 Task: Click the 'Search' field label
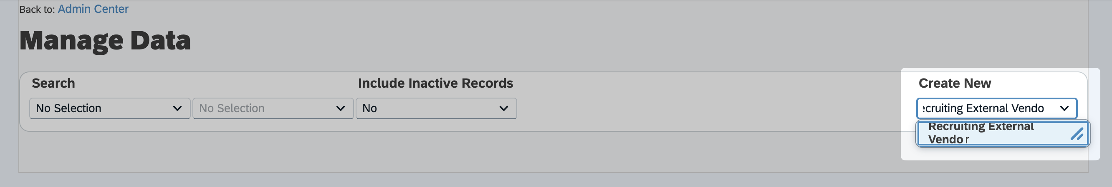(x=53, y=83)
